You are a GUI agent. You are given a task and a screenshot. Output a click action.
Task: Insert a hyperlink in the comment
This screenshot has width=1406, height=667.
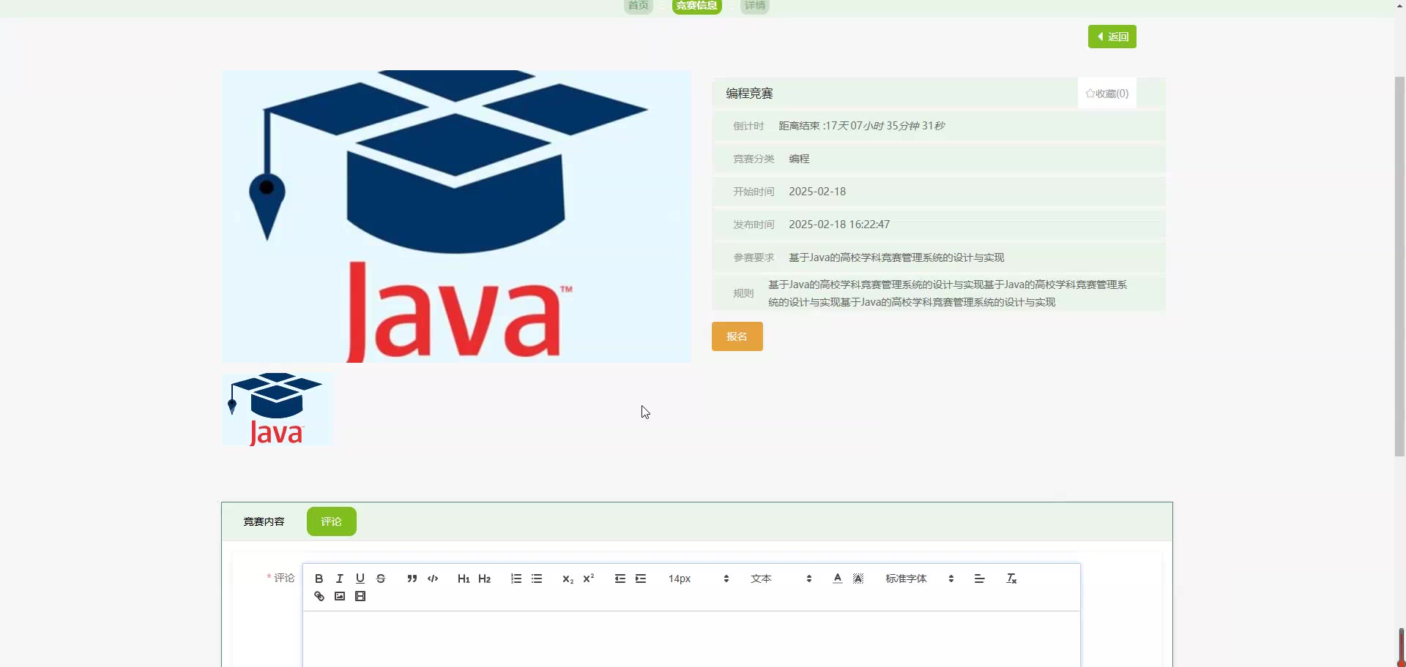(x=319, y=596)
